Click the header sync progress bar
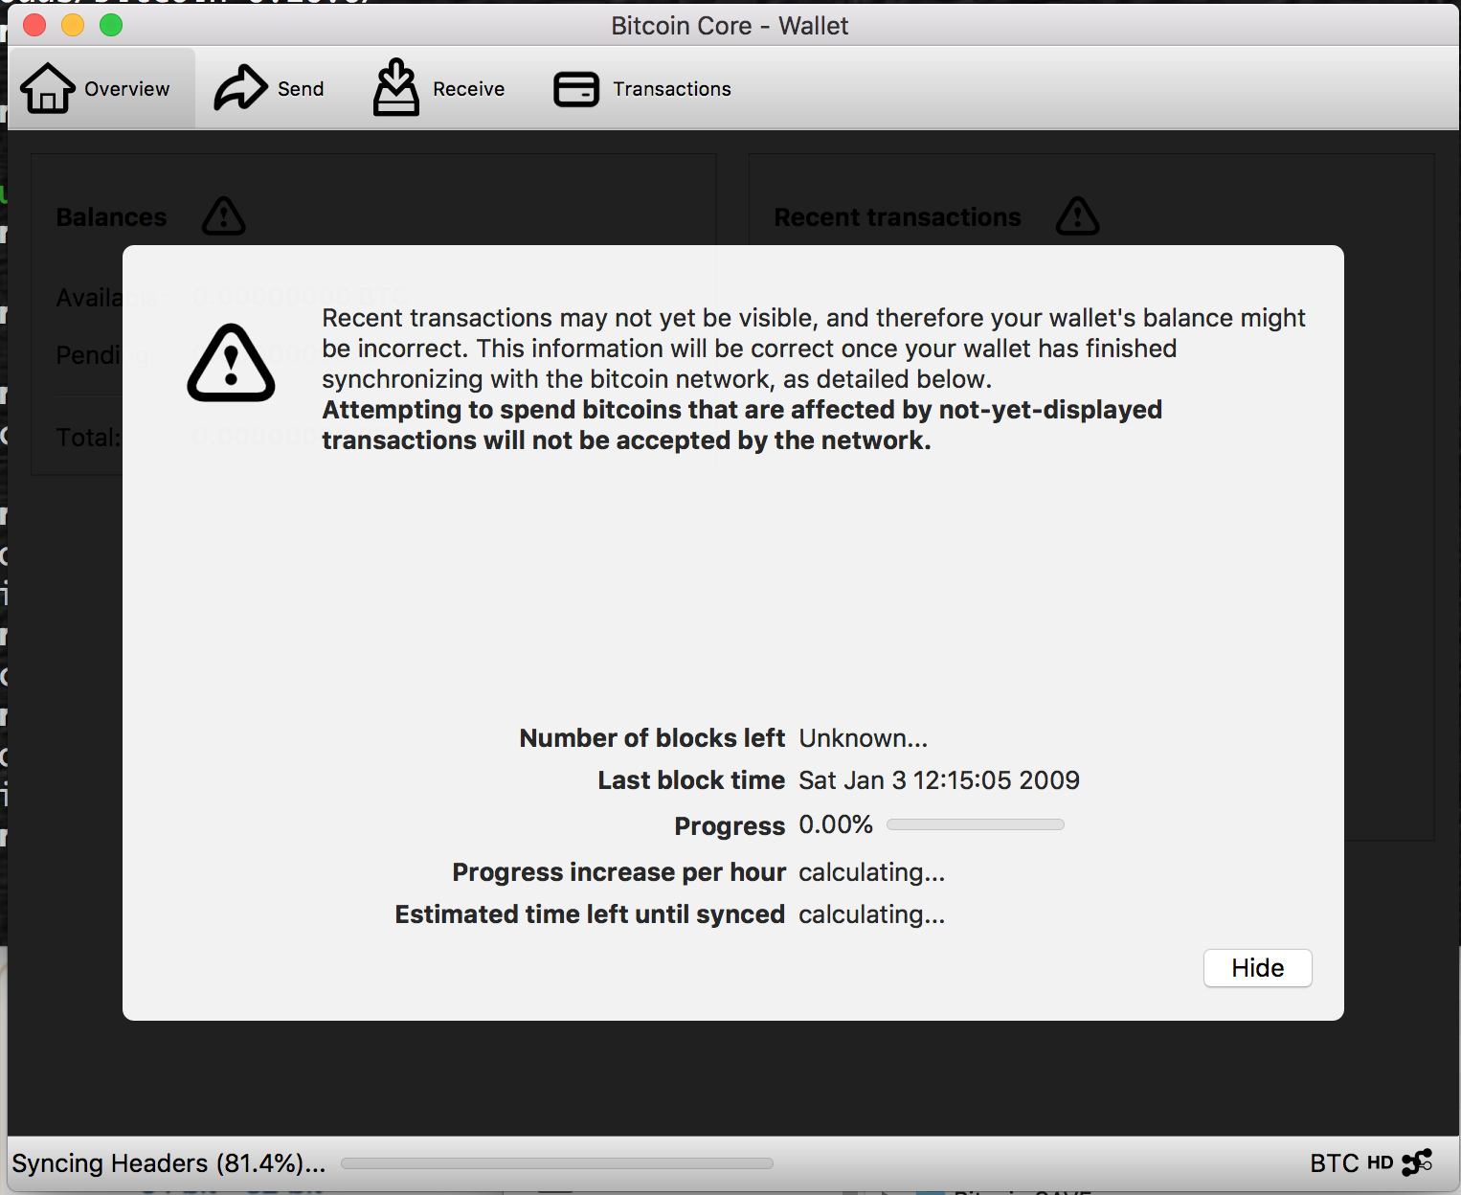 pyautogui.click(x=556, y=1163)
